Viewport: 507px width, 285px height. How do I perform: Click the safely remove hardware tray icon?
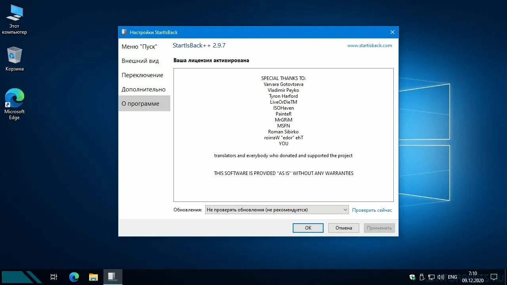pyautogui.click(x=422, y=277)
